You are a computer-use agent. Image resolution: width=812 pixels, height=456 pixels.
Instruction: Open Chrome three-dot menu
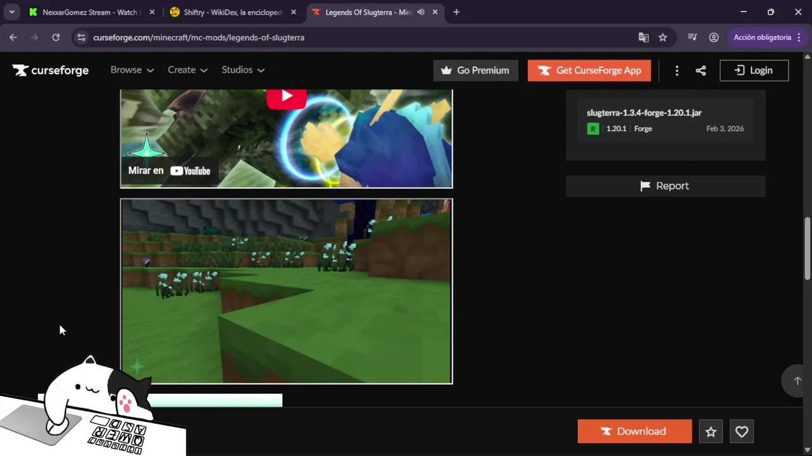pos(799,37)
